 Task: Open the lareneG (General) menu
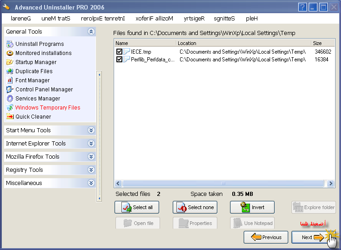(20, 19)
